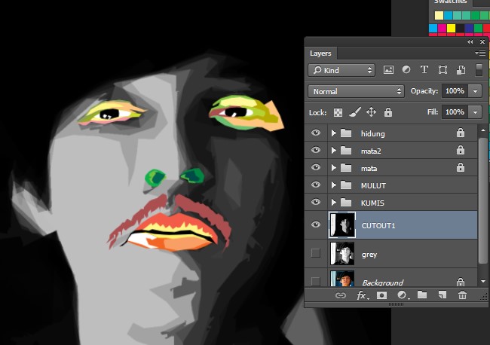Toggle layer filtering switch on or off
This screenshot has width=490, height=345.
pos(479,70)
